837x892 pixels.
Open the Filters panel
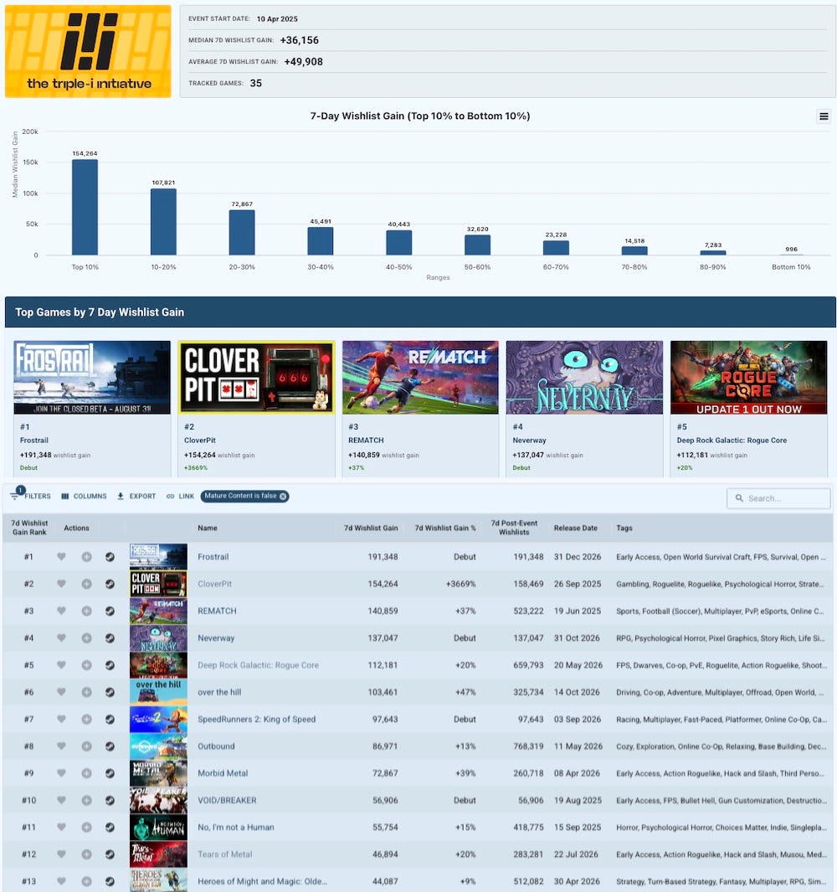[31, 496]
